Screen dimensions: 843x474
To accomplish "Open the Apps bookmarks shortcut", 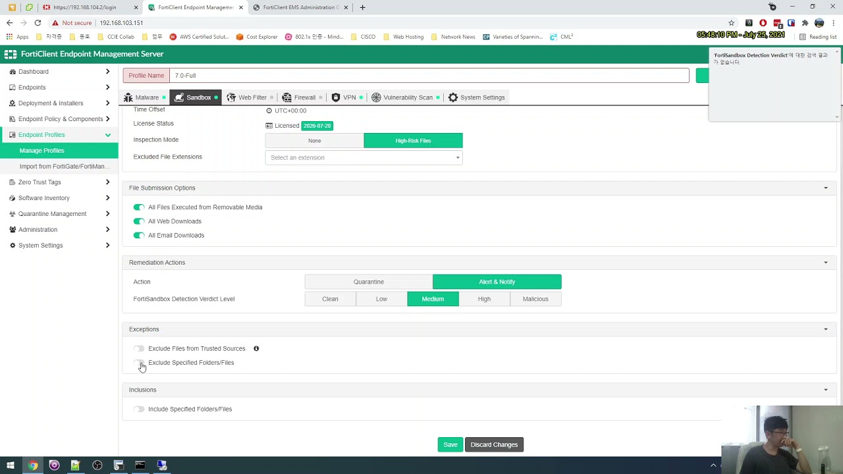I will 18,37.
